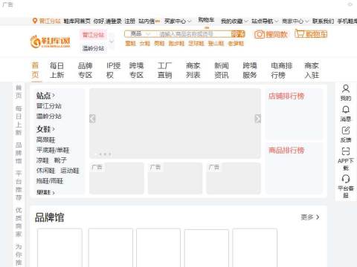Open 靴子 in category list
The height and width of the screenshot is (267, 357).
coord(60,160)
